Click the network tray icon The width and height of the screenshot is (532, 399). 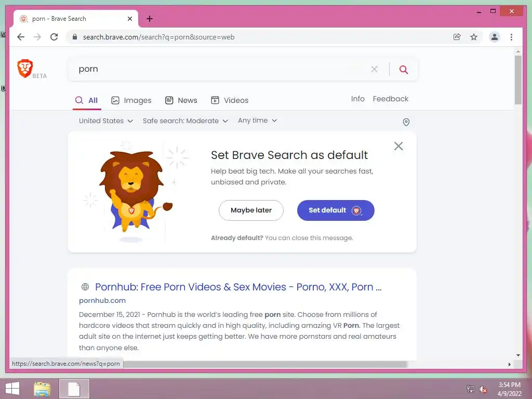click(x=471, y=389)
